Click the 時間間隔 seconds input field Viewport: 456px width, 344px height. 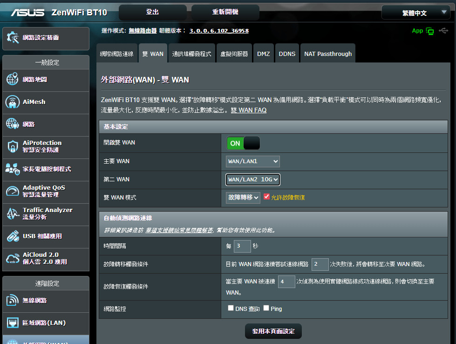(242, 246)
